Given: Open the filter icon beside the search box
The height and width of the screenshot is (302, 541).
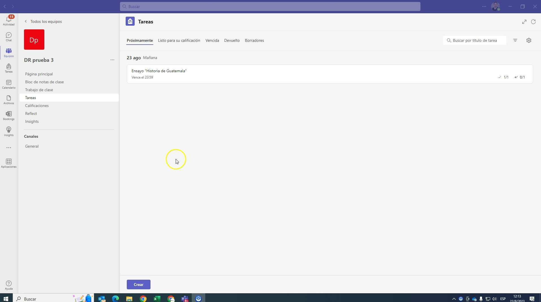Looking at the screenshot, I should coord(515,40).
